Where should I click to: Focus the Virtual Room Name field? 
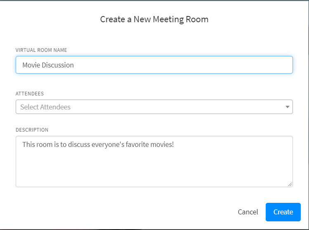pos(154,65)
